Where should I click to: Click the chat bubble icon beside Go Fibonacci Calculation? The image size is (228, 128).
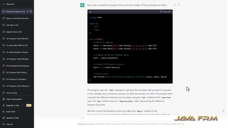click(x=4, y=79)
